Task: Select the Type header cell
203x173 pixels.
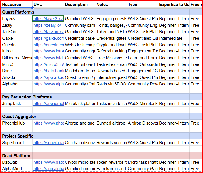Action: (x=142, y=5)
